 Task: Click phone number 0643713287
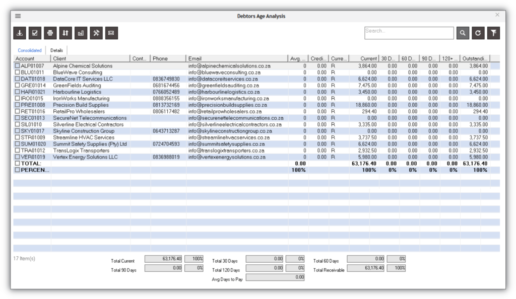[x=166, y=131]
